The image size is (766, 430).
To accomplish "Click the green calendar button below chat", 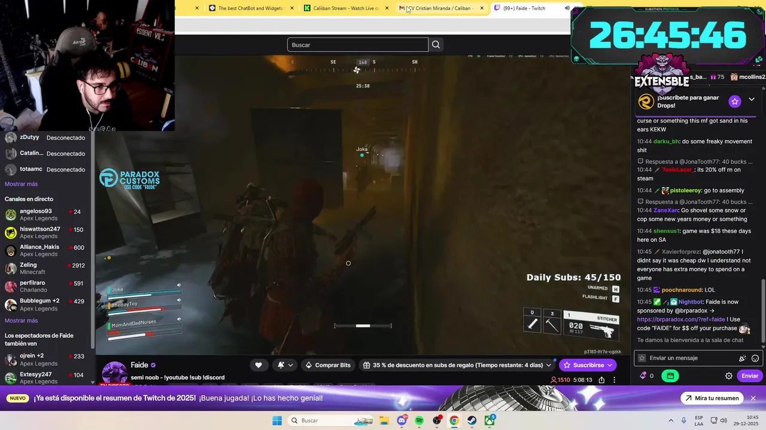I will tap(670, 376).
